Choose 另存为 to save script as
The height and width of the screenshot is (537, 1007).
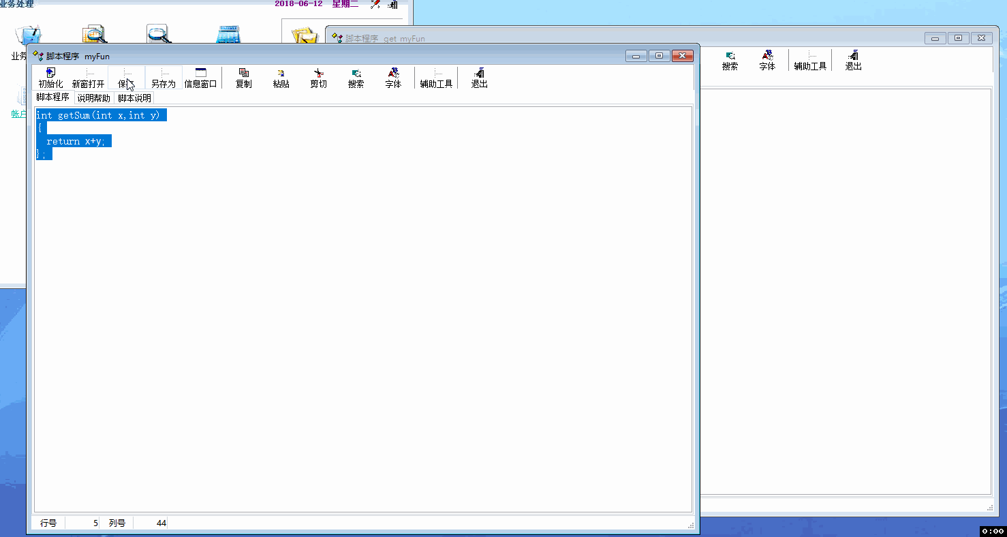[x=164, y=78]
